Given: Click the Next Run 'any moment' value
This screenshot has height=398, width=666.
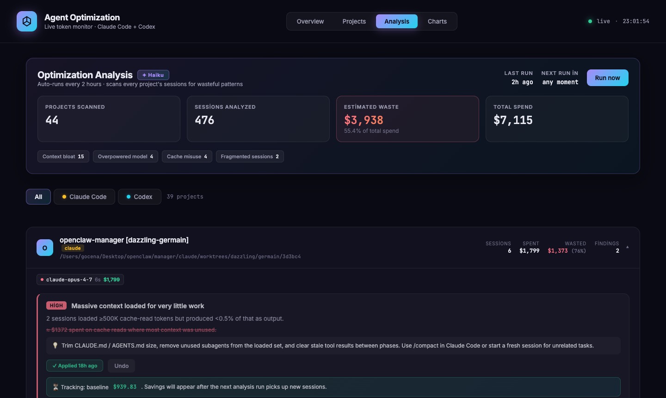Looking at the screenshot, I should point(560,82).
